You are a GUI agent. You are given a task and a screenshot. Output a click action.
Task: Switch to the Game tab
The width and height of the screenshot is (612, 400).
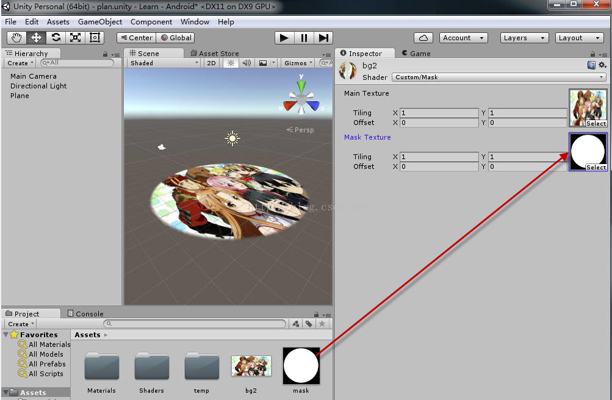point(416,54)
